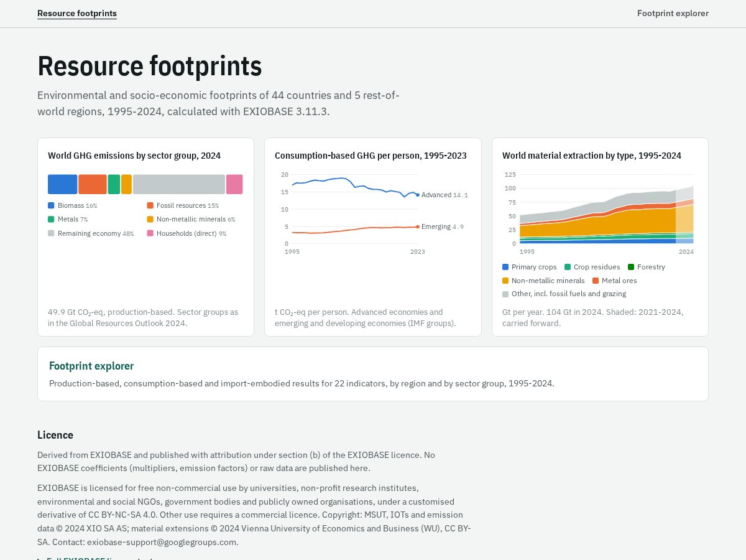Click the Gt per year 104 Gt caption
Viewport: 746px width, 560px height.
(592, 318)
